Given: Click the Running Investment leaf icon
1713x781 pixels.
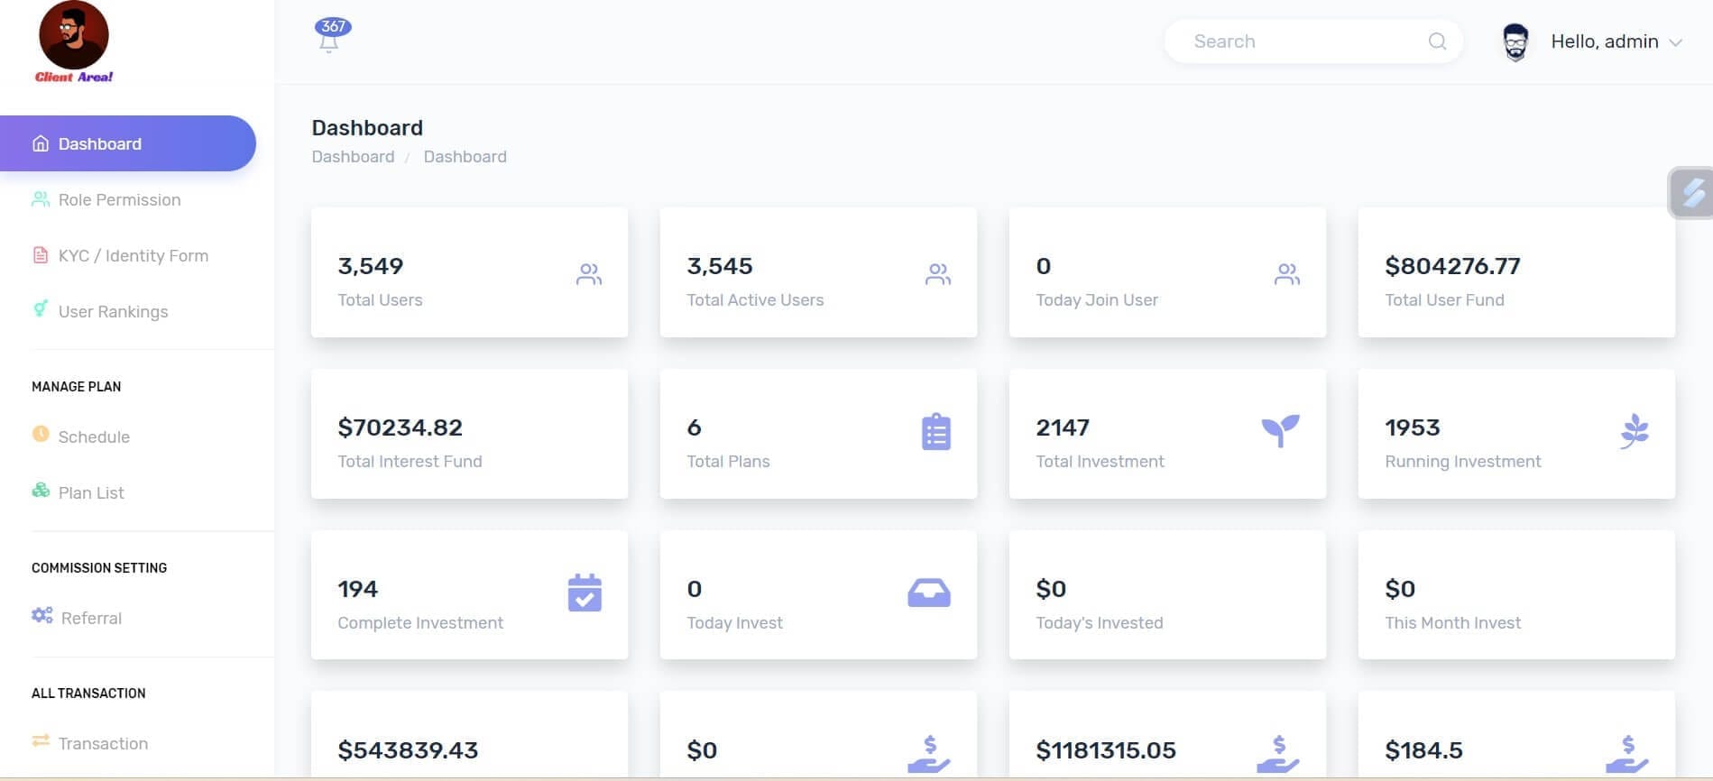Looking at the screenshot, I should 1634,431.
